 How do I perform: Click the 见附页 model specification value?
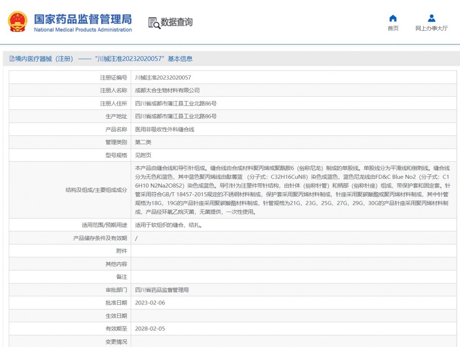pos(143,155)
